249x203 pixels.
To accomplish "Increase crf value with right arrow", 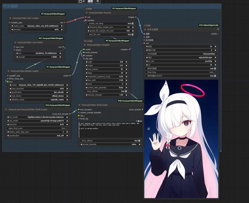I will coord(215,65).
